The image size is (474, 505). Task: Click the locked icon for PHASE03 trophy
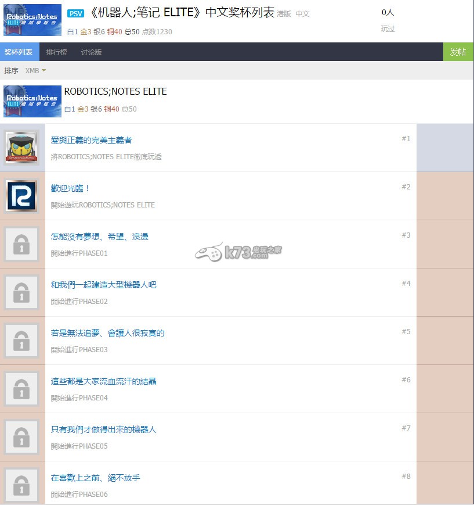[x=21, y=340]
